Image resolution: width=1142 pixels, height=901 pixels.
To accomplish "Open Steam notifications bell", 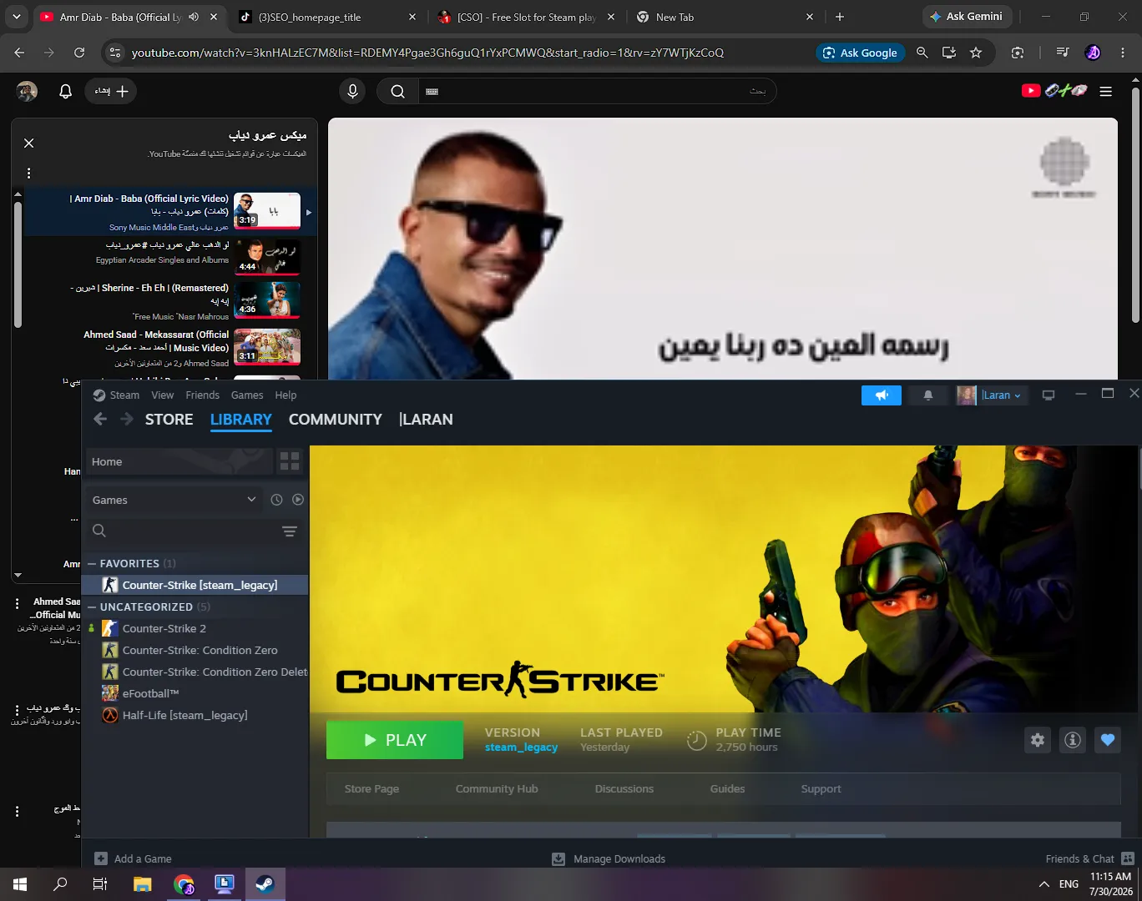I will (927, 395).
